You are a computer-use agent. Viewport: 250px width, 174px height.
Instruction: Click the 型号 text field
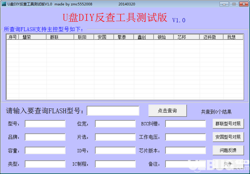pyautogui.click(x=45, y=124)
